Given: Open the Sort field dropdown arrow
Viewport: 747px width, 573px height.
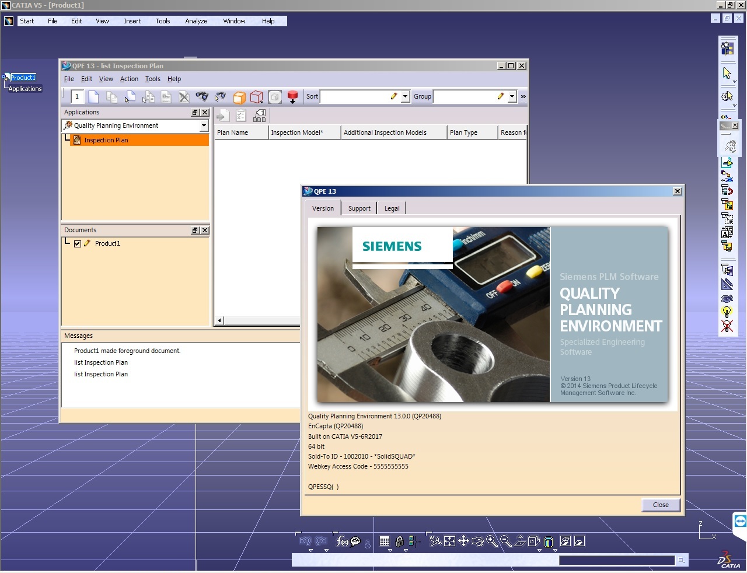Looking at the screenshot, I should (x=405, y=96).
